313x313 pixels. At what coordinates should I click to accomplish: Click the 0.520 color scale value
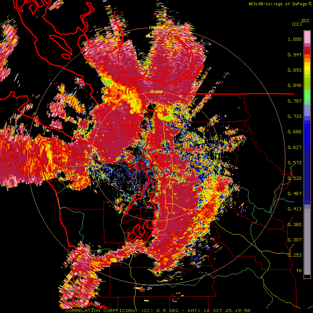pos(295,178)
